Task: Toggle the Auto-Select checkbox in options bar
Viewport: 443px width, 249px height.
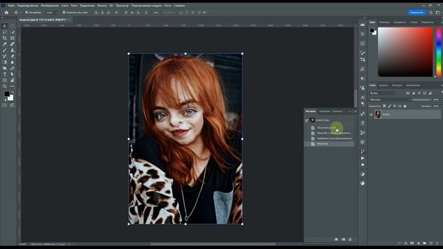Action: pyautogui.click(x=26, y=12)
